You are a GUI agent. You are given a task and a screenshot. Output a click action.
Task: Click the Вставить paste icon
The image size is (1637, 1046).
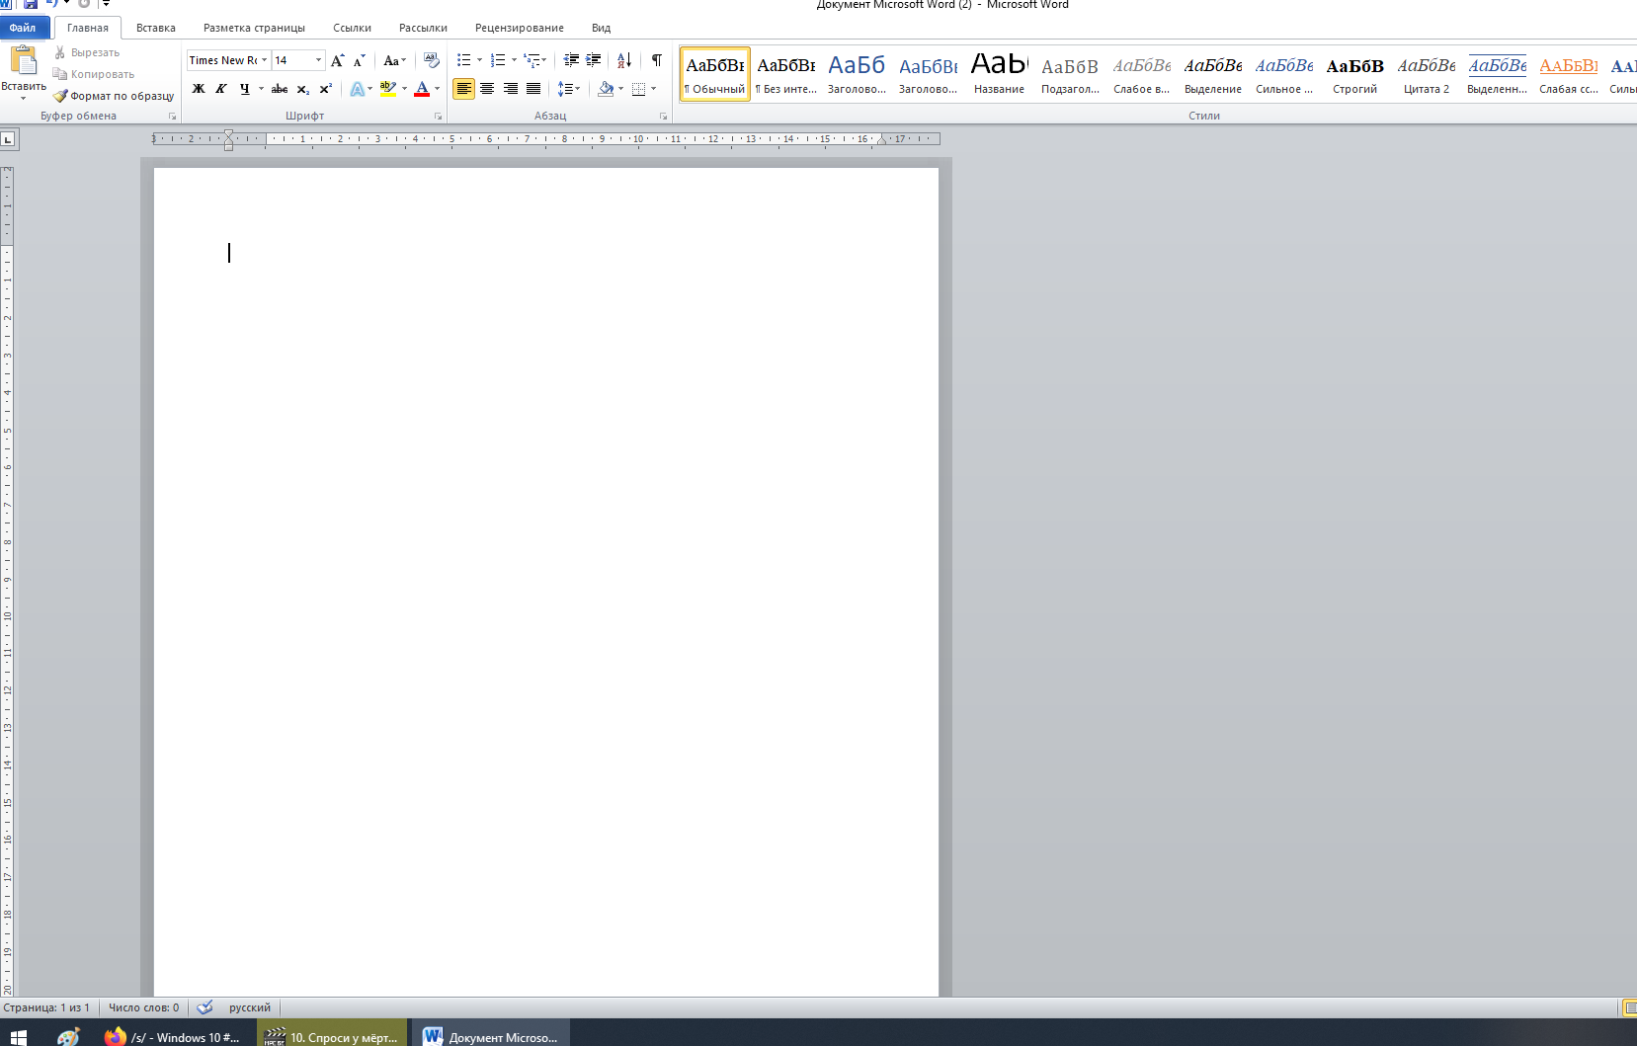point(24,60)
